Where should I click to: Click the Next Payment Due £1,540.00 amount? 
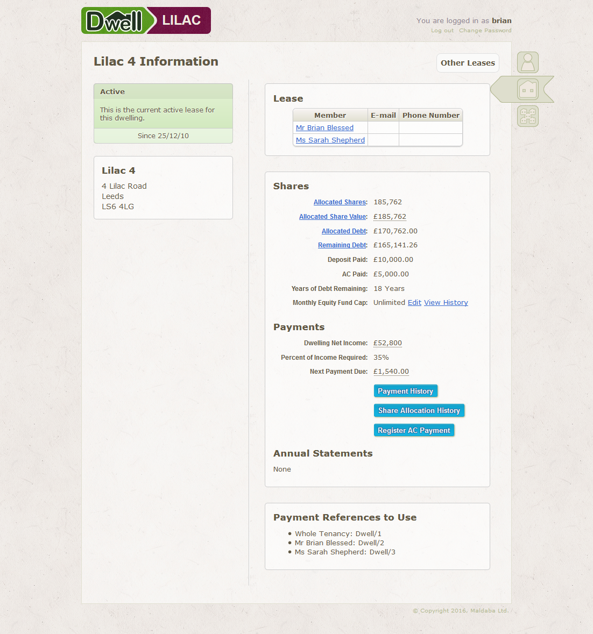click(x=391, y=372)
